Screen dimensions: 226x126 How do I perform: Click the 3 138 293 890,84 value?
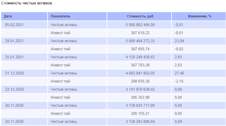[x=140, y=121]
